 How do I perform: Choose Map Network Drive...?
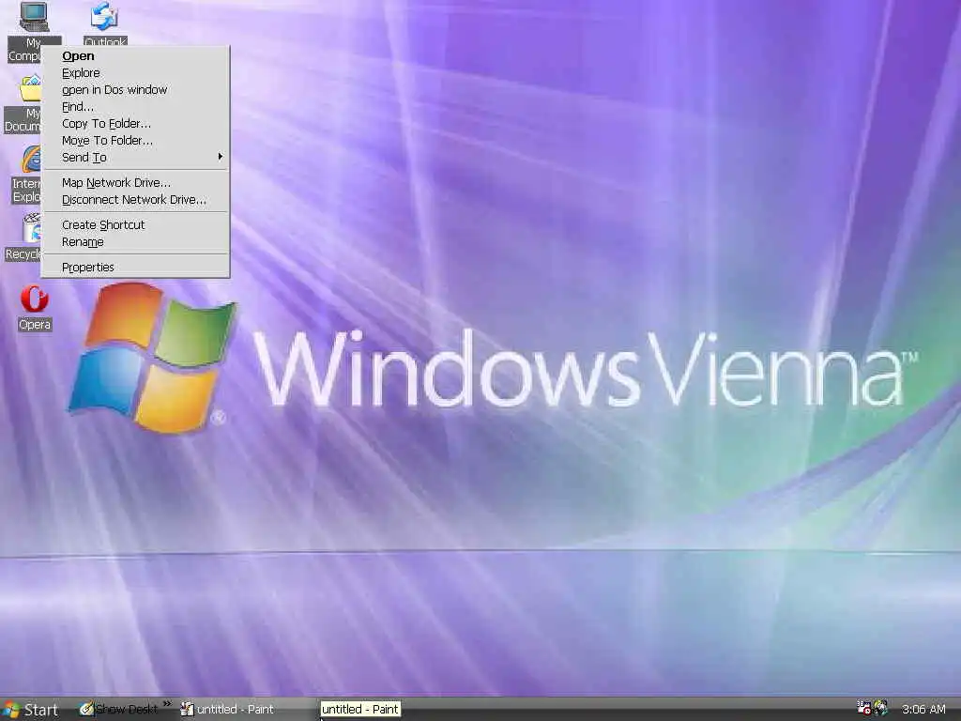(135, 183)
